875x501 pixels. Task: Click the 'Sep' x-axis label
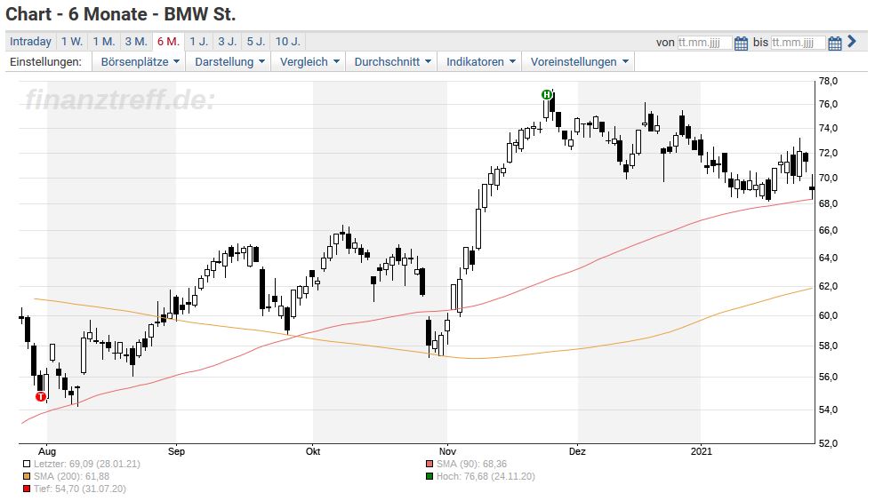coord(176,451)
